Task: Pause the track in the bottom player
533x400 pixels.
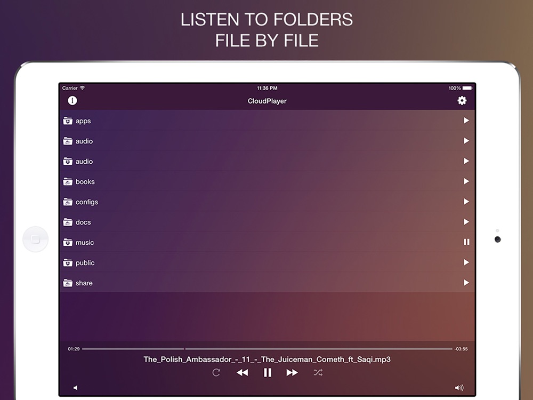Action: [x=268, y=373]
